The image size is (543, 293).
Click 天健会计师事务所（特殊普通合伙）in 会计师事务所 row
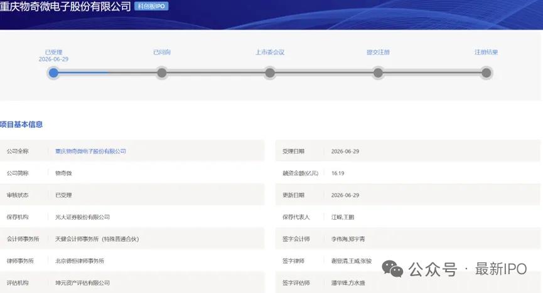tap(97, 239)
